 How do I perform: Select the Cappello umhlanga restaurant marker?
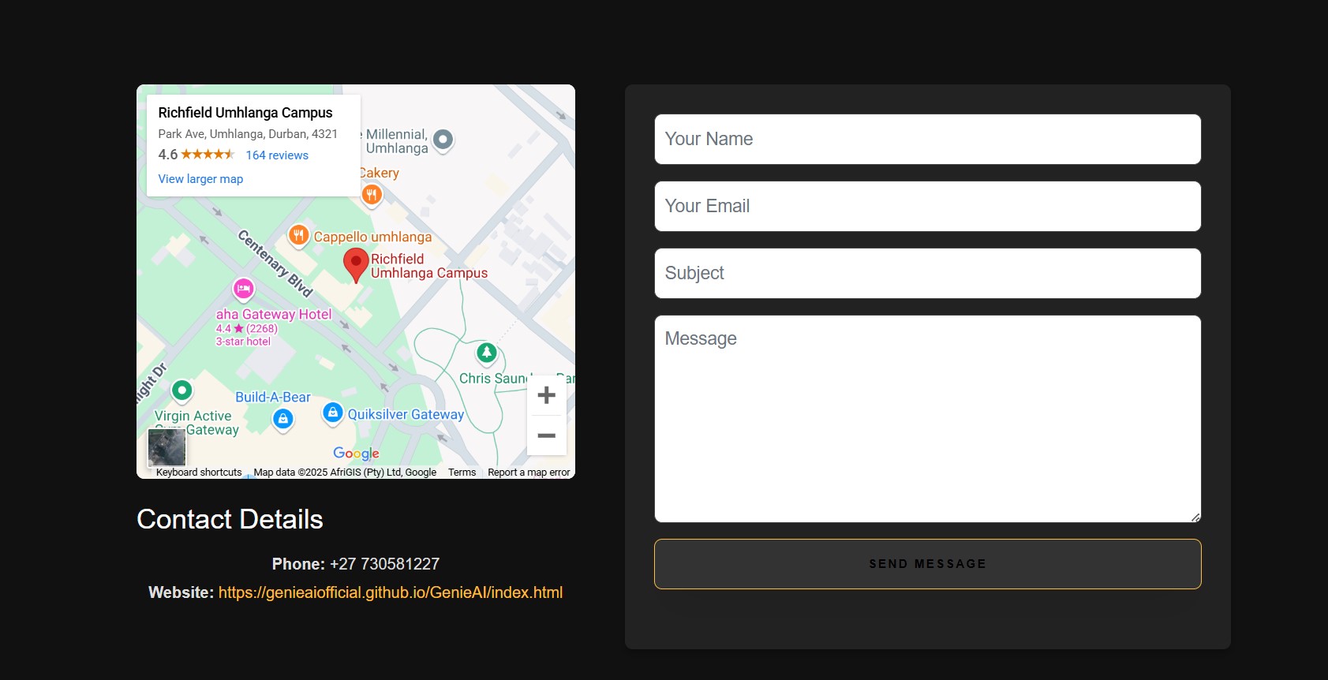coord(298,235)
